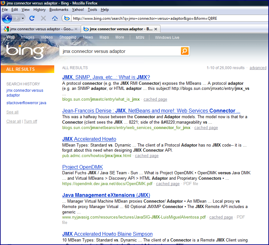
Task: Click history item 'stackoverflowerror java'
Action: pyautogui.click(x=26, y=103)
